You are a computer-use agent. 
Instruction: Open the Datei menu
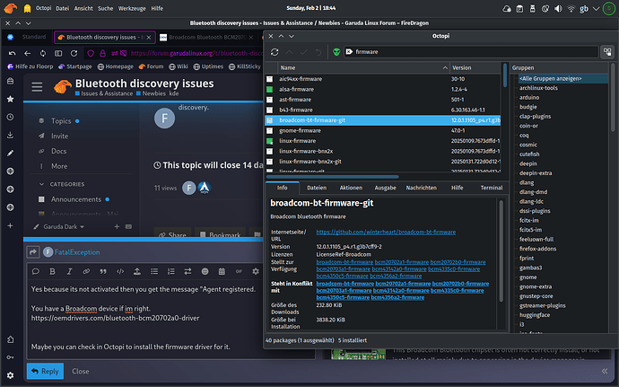coord(63,8)
